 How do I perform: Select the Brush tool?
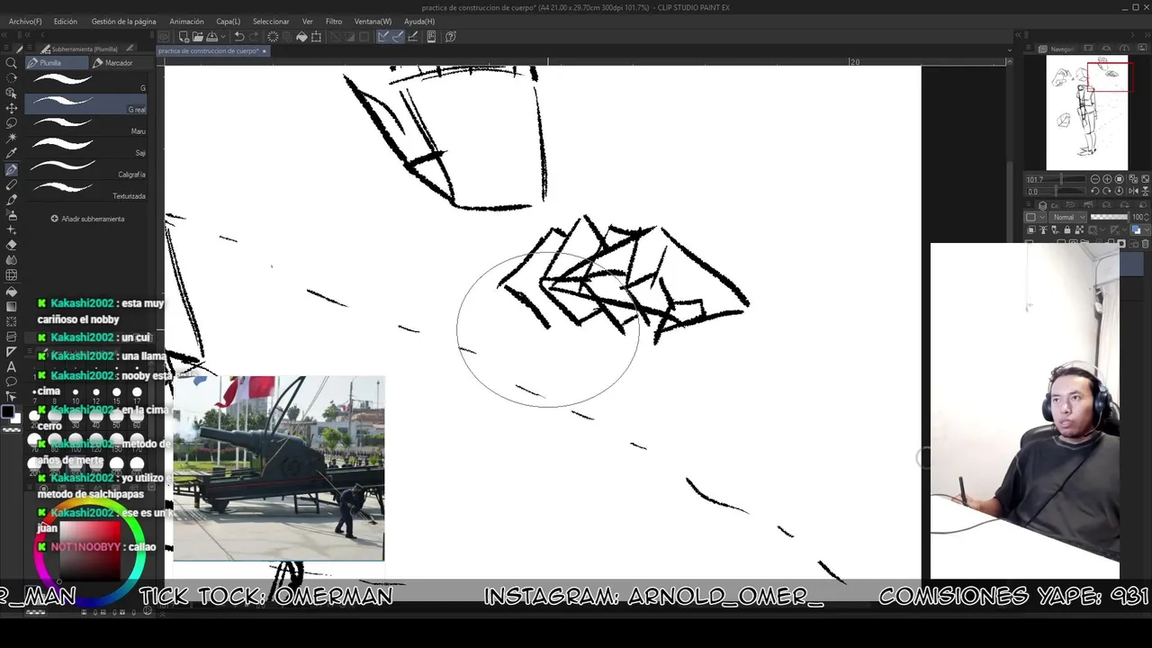(x=12, y=200)
